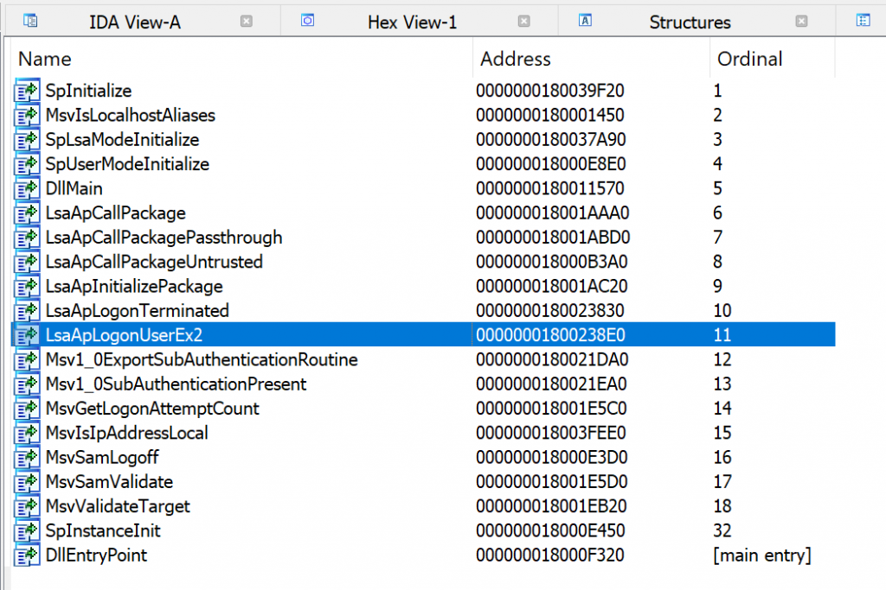Close the Hex View-1 tab
886x590 pixels.
pos(523,22)
